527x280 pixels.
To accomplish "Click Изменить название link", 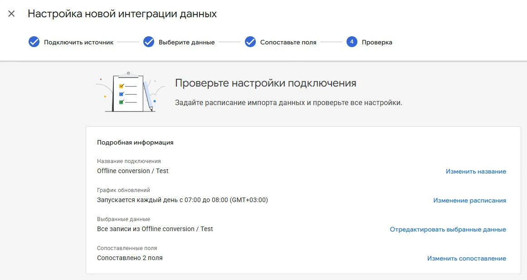I will (x=476, y=172).
